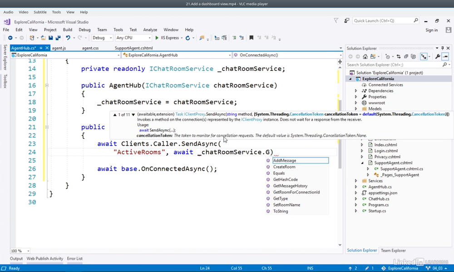Click the IIS Express run button label
454x272 pixels.
point(170,38)
